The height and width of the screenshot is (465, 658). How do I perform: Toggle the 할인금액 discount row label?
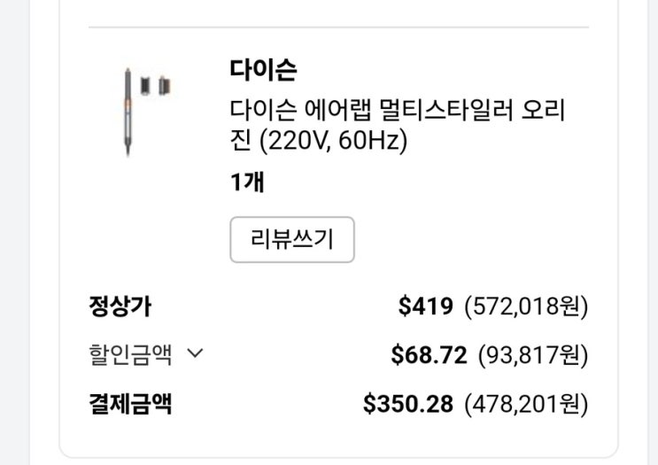click(129, 355)
